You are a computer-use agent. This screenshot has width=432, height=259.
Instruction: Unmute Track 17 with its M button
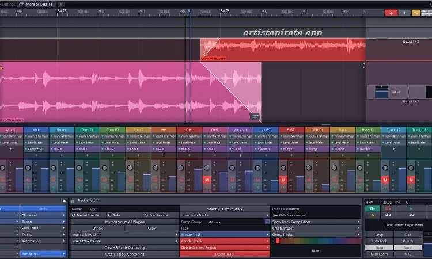(385, 180)
